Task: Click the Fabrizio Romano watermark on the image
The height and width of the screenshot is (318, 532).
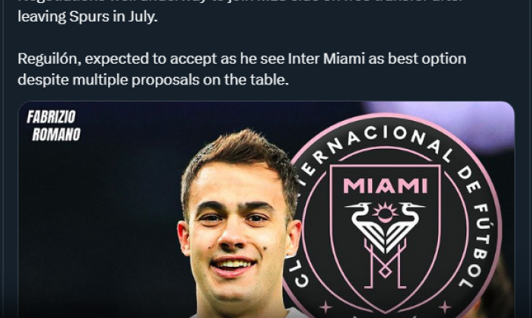Action: (x=53, y=125)
